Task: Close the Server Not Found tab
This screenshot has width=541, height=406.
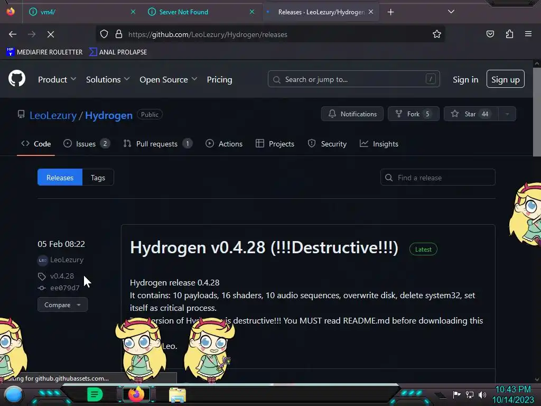Action: pos(252,12)
